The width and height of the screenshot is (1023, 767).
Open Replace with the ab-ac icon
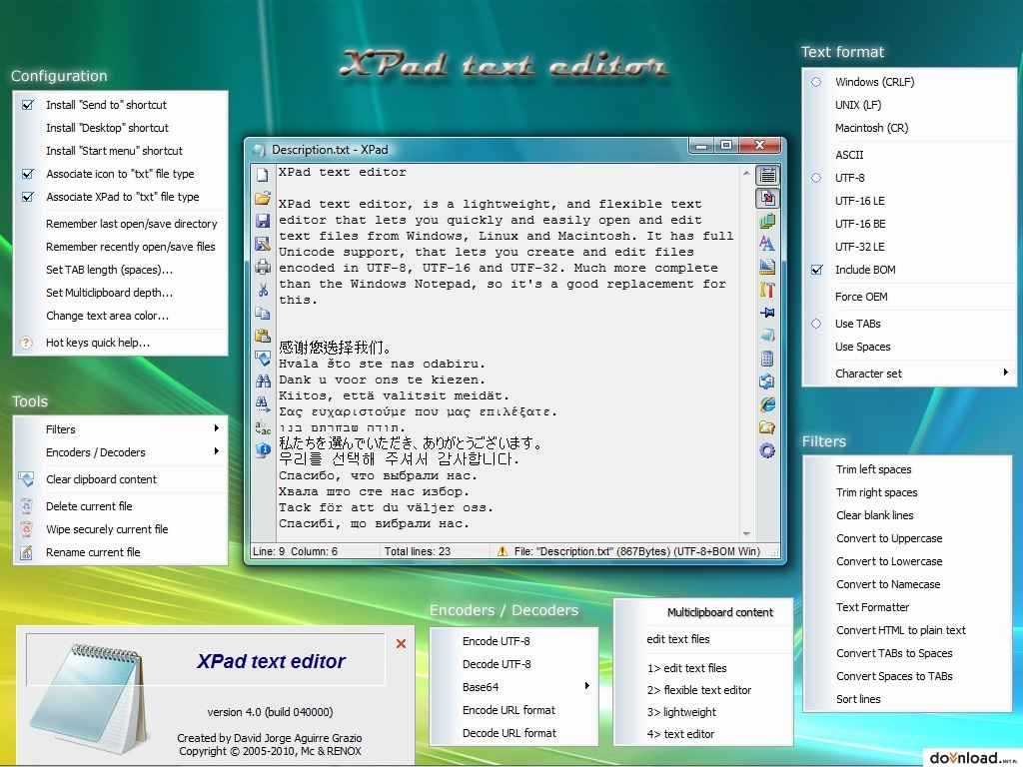[263, 427]
